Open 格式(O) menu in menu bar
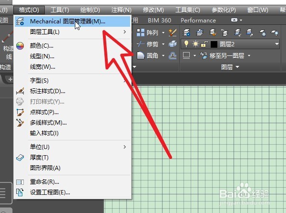This screenshot has height=213, width=286. pos(29,10)
